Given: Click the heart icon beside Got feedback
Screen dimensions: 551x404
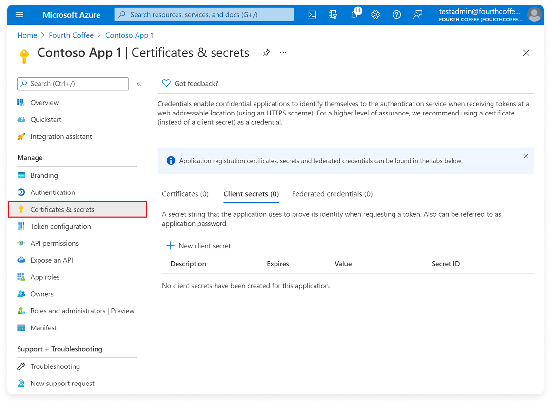Looking at the screenshot, I should (x=166, y=83).
